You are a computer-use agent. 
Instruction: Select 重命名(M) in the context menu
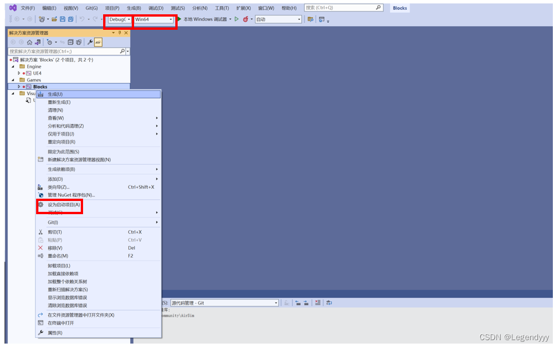pos(99,256)
